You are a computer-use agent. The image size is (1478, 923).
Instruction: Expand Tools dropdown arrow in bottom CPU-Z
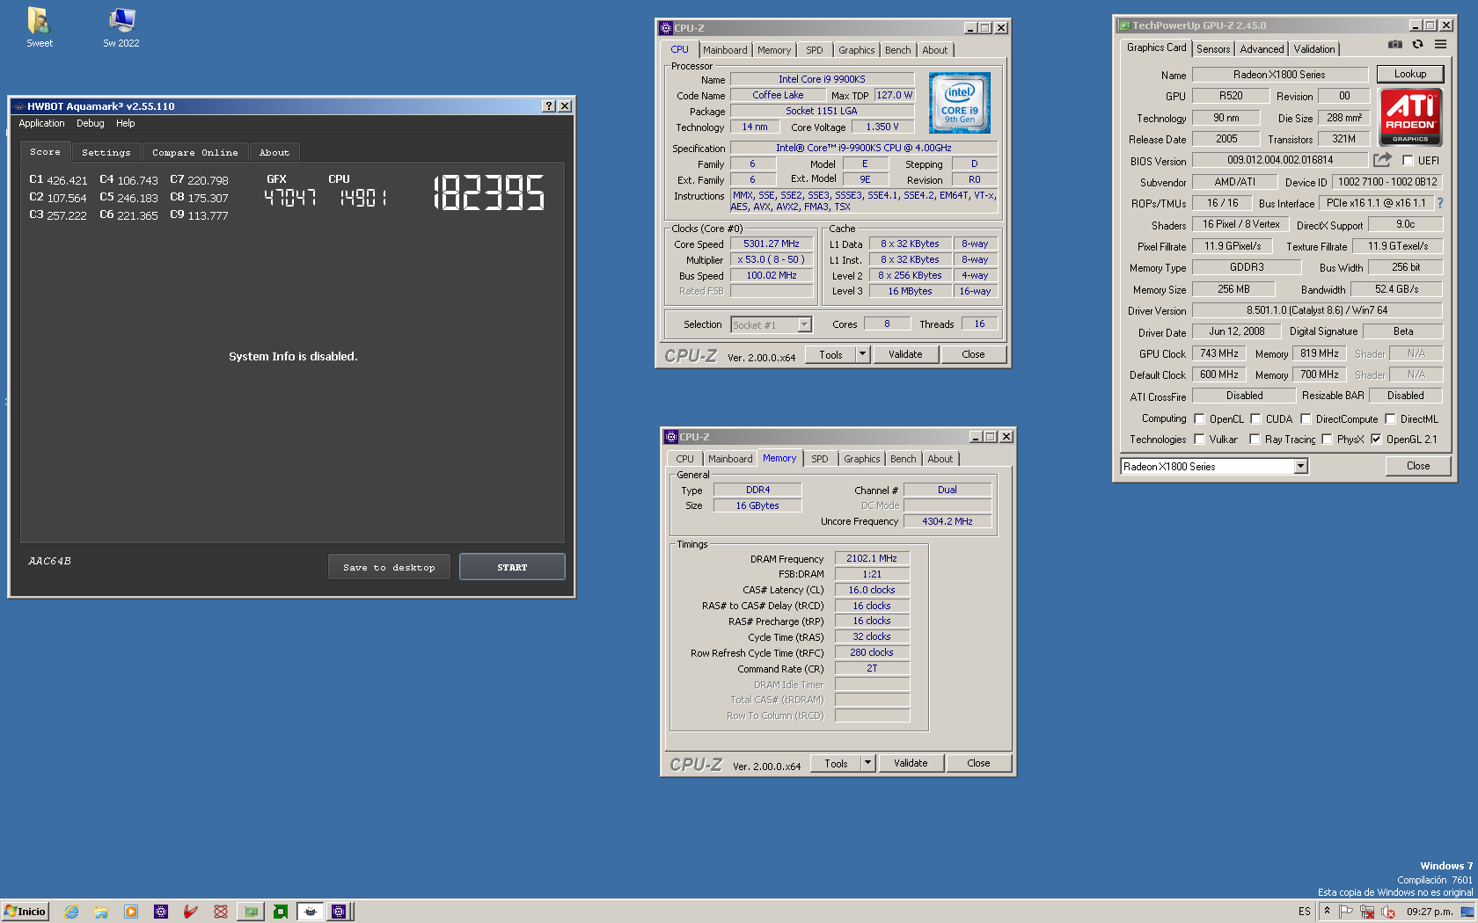(x=867, y=763)
